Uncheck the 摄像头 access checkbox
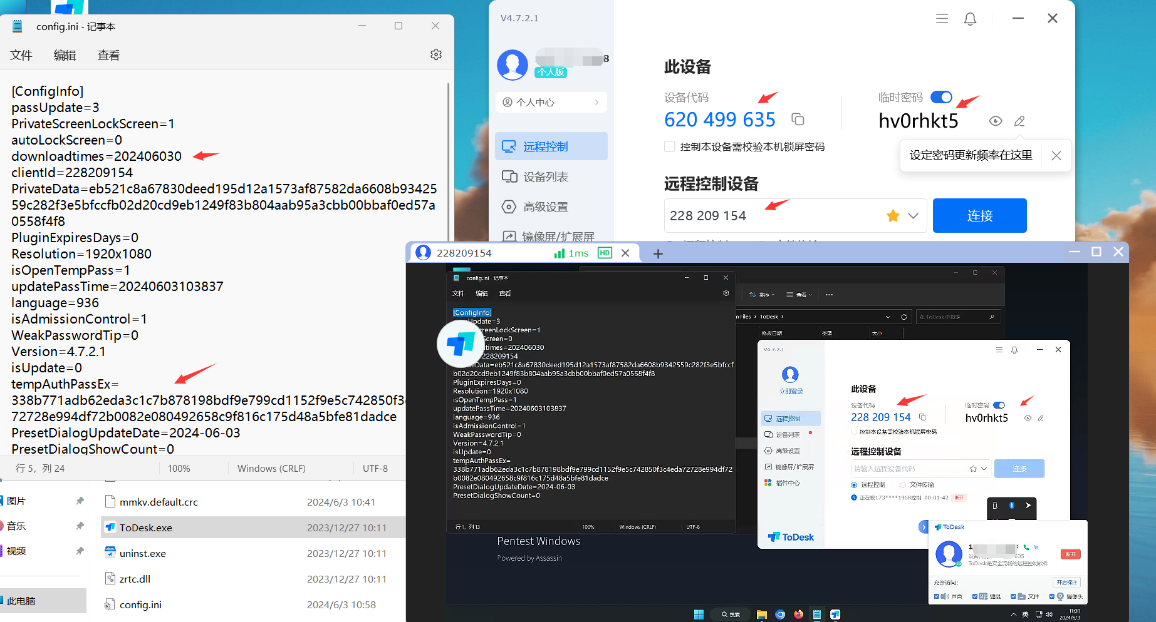The image size is (1156, 622). 1052,596
